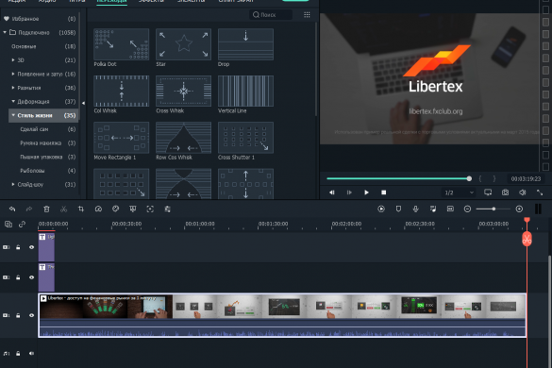Toggle lock on main video track
This screenshot has height=368, width=552.
(18, 315)
